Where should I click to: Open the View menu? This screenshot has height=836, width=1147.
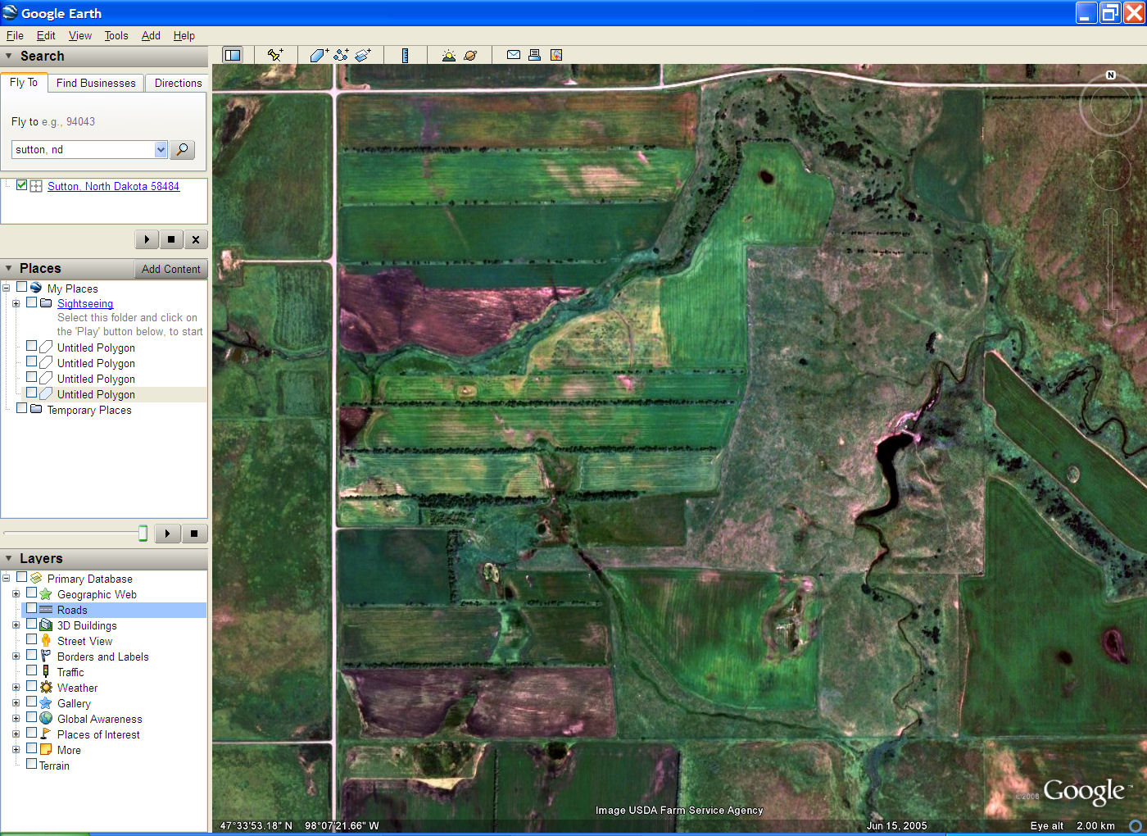coord(80,35)
